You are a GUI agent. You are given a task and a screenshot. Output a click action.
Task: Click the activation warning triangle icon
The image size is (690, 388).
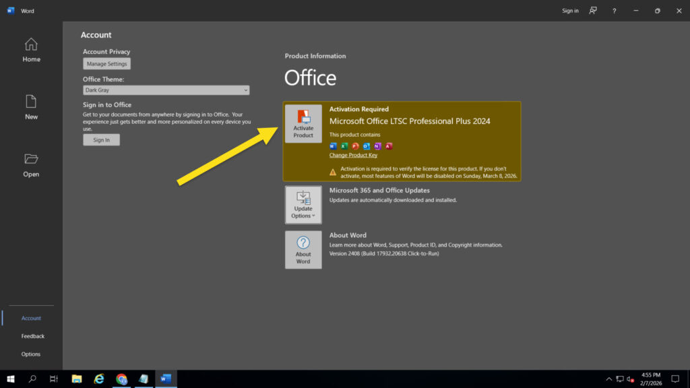click(333, 172)
